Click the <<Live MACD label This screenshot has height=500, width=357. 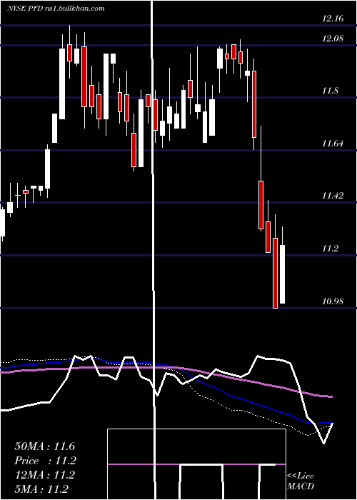301,481
